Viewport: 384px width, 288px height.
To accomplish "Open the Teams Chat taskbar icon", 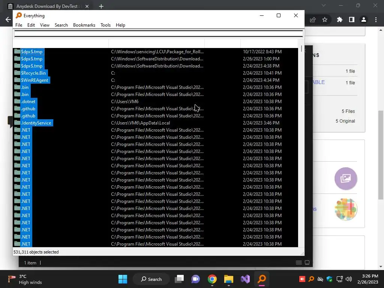I will click(195, 279).
